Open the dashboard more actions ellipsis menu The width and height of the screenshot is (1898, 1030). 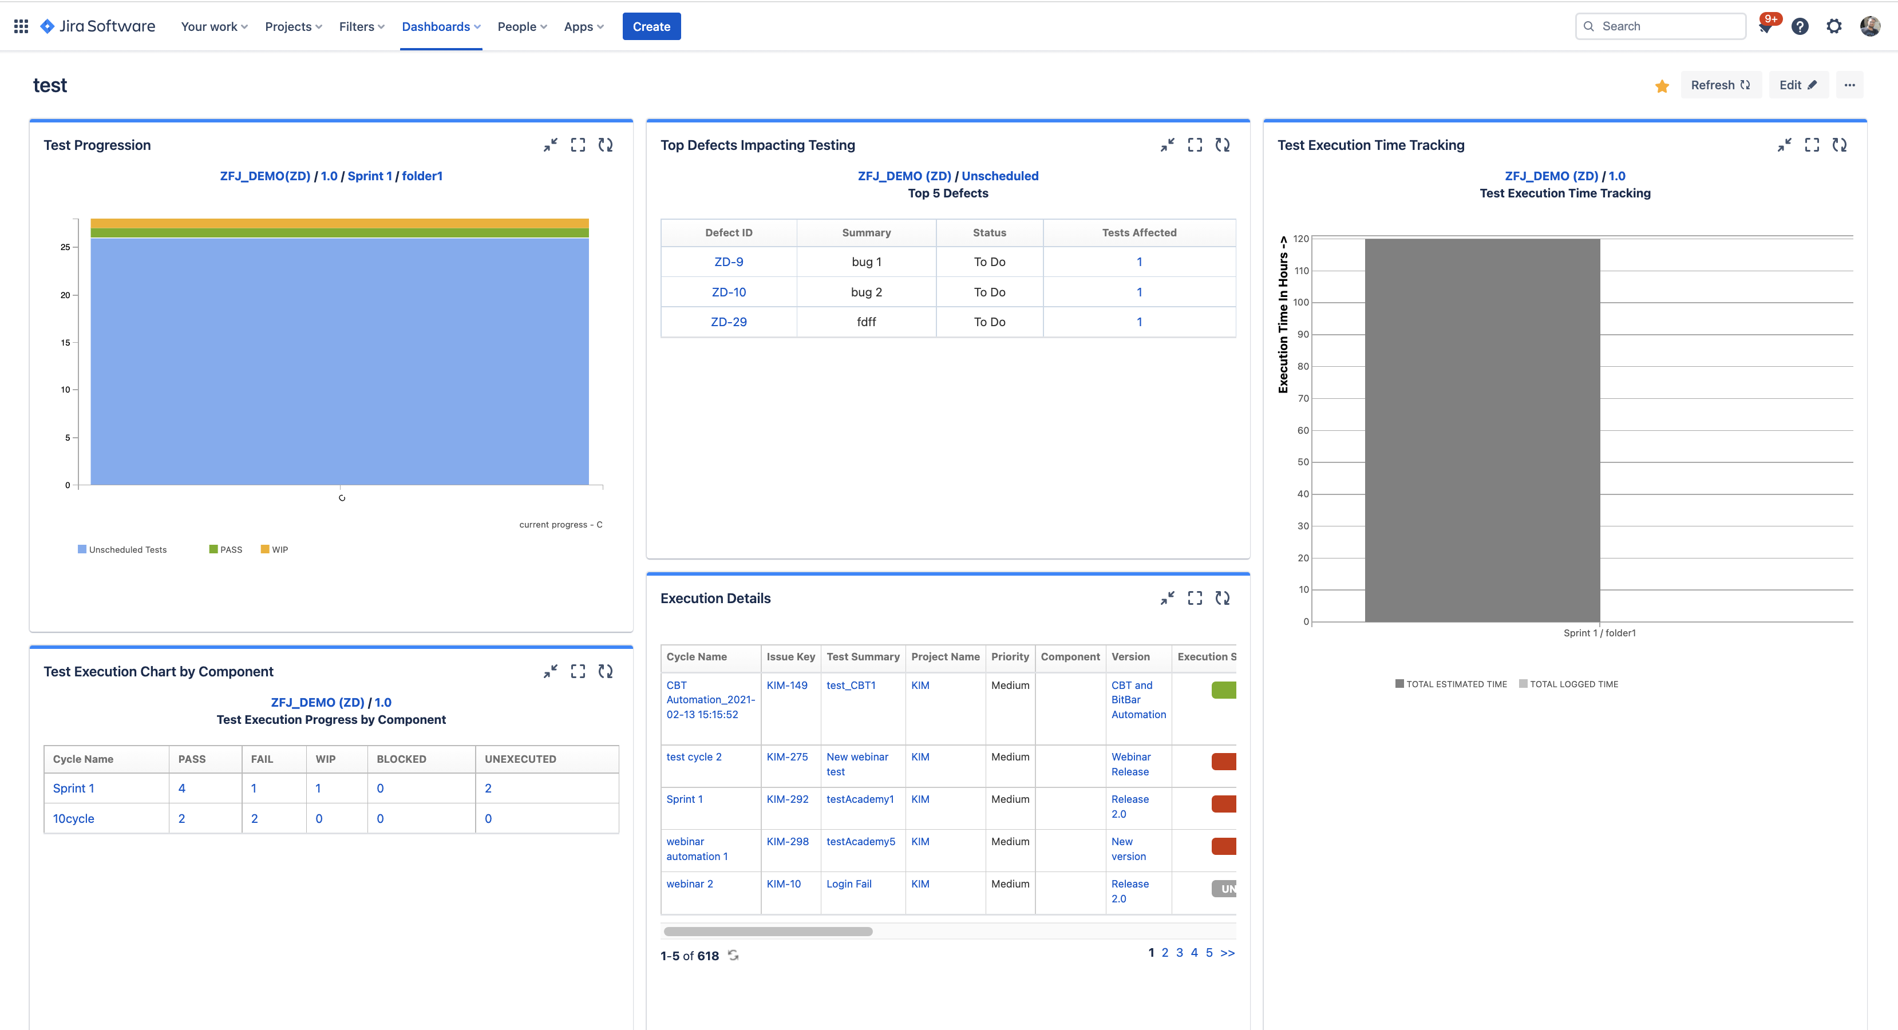point(1849,85)
